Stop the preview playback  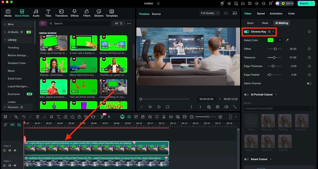pos(168,107)
